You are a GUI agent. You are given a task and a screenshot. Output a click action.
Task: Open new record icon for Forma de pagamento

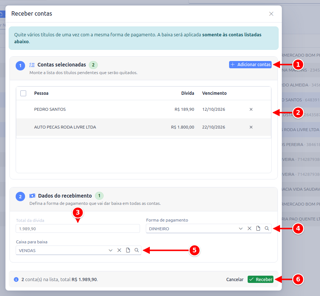pyautogui.click(x=258, y=228)
